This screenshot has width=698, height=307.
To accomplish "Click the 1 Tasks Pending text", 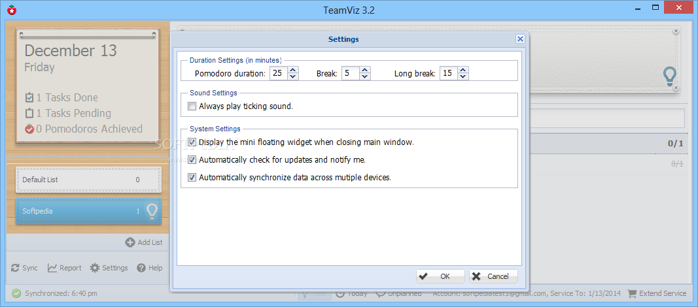I will pos(74,113).
